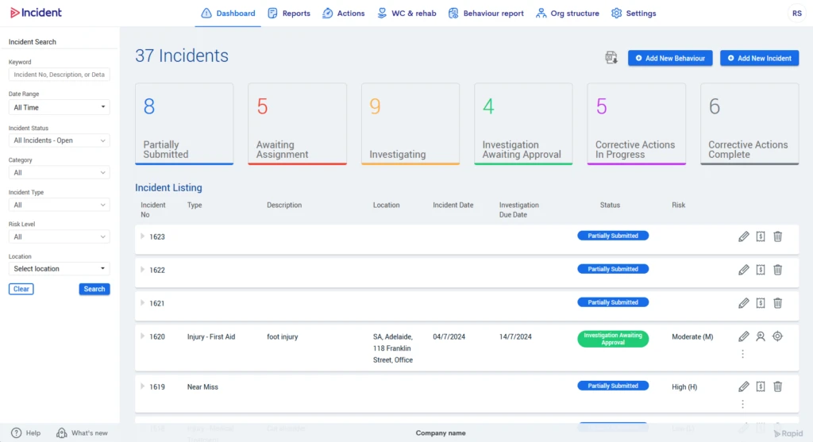Image resolution: width=813 pixels, height=442 pixels.
Task: Delete incident 1622 using trash icon
Action: 777,270
